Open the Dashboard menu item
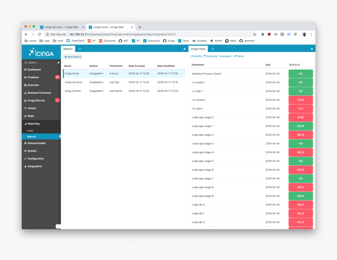The width and height of the screenshot is (337, 260). coord(34,70)
